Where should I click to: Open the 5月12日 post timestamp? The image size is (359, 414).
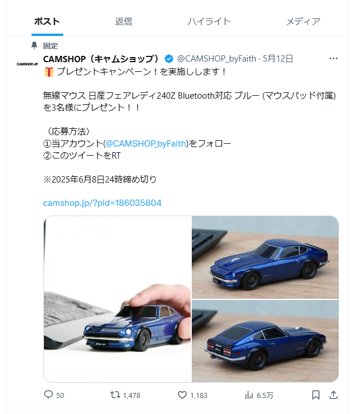(277, 59)
